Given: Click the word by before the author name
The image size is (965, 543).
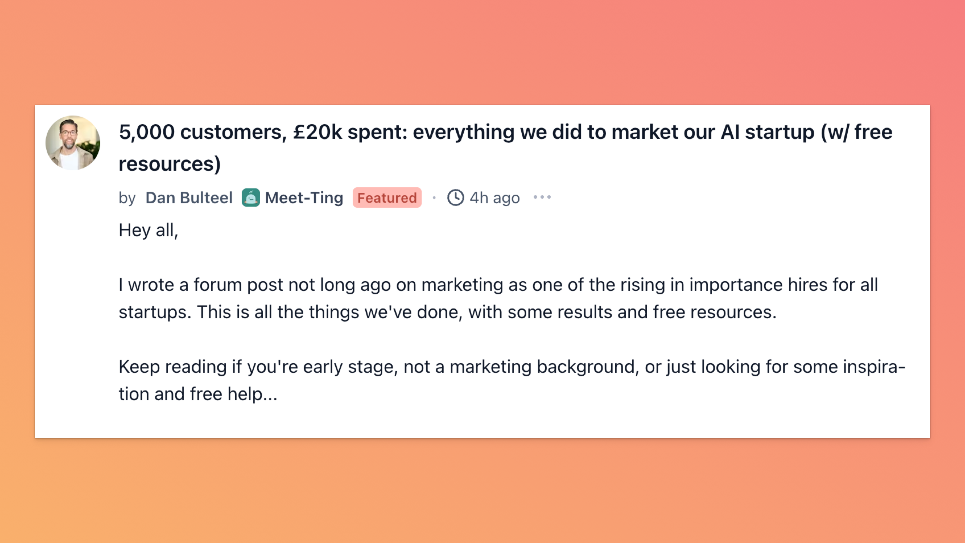Looking at the screenshot, I should (x=127, y=198).
